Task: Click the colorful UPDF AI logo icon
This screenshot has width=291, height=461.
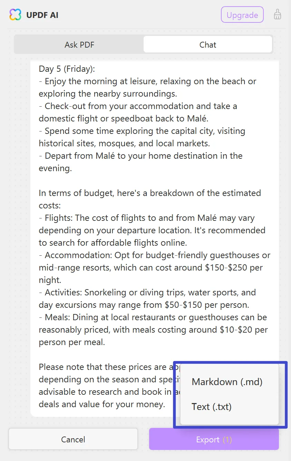Action: 14,14
